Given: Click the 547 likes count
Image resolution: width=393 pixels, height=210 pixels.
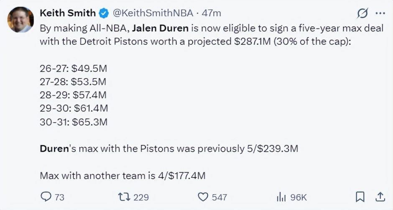Looking at the screenshot, I should tap(219, 197).
